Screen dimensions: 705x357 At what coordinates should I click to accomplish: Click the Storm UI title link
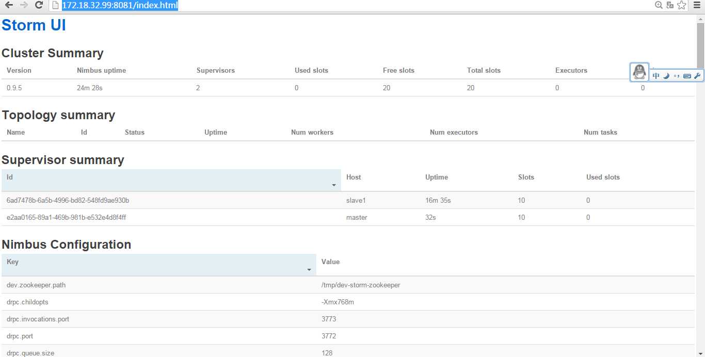[x=34, y=25]
